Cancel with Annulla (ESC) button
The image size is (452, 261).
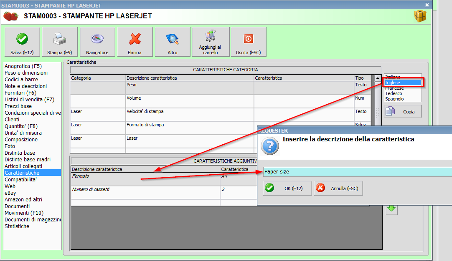338,188
